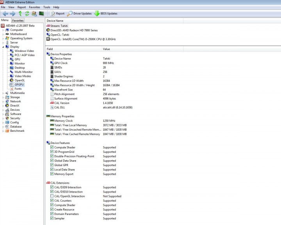The image size is (281, 225).
Task: Click Direct3D AMD Radeon HD 7900 device icon
Action: tap(48, 30)
